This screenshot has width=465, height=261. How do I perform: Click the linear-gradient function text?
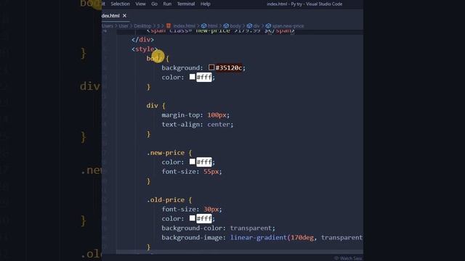(259, 238)
